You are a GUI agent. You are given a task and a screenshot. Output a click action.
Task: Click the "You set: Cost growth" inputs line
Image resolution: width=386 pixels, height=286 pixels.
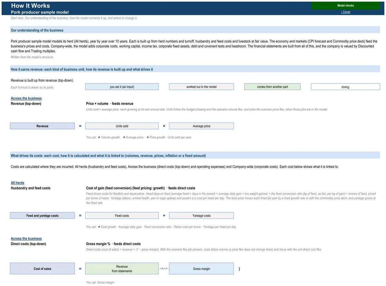pos(161,227)
